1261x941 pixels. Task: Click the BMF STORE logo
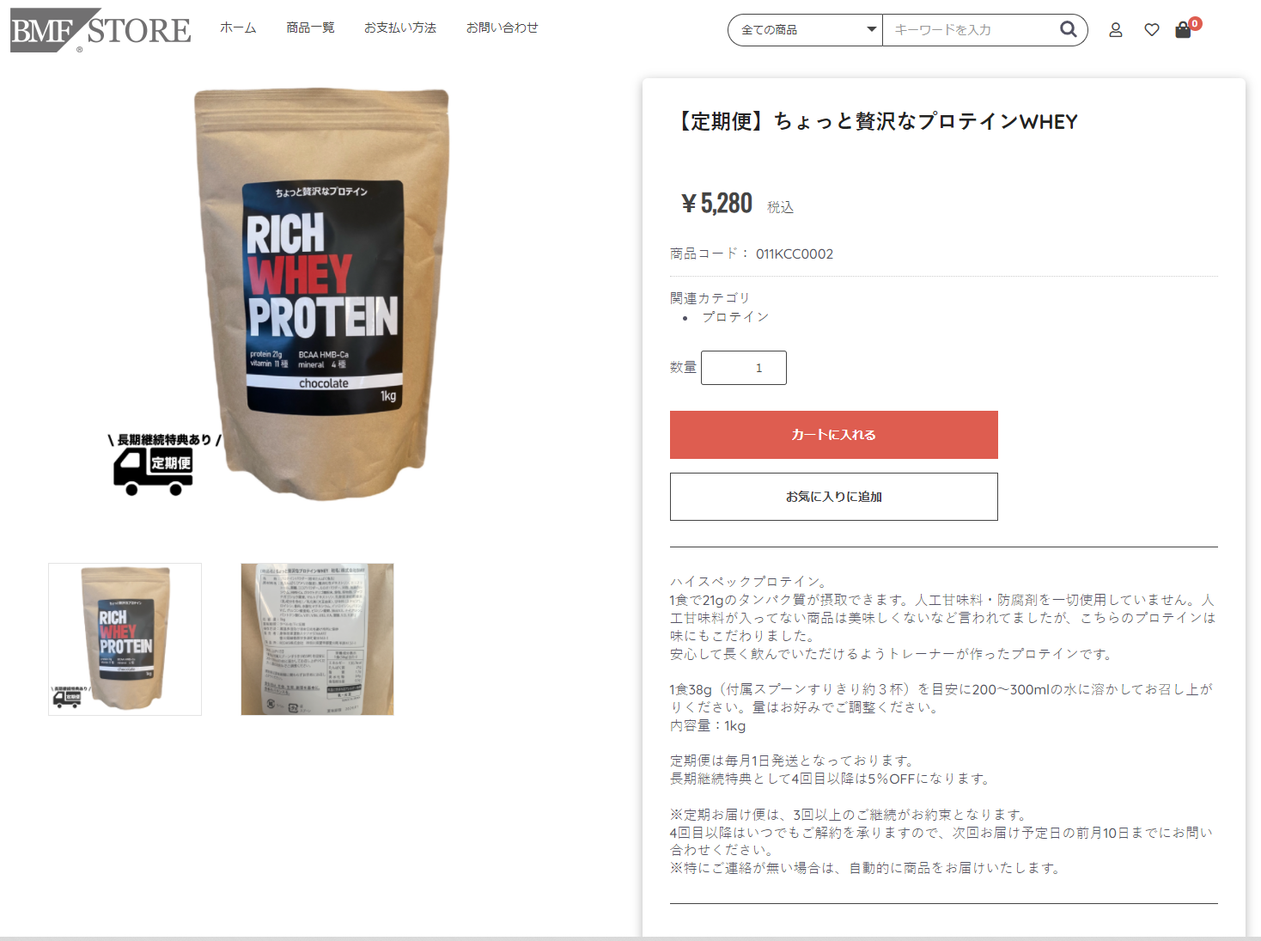click(101, 30)
